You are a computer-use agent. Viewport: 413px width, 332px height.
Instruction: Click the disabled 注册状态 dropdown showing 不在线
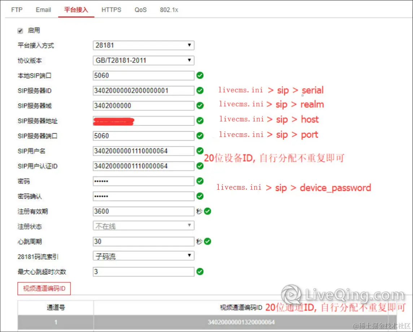coord(143,225)
